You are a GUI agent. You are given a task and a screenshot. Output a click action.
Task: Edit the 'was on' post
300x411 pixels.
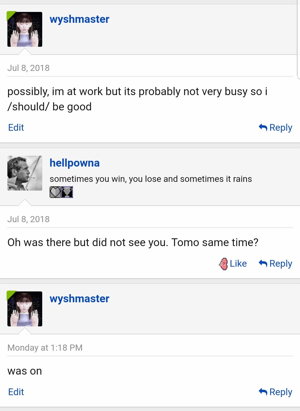[x=16, y=392]
